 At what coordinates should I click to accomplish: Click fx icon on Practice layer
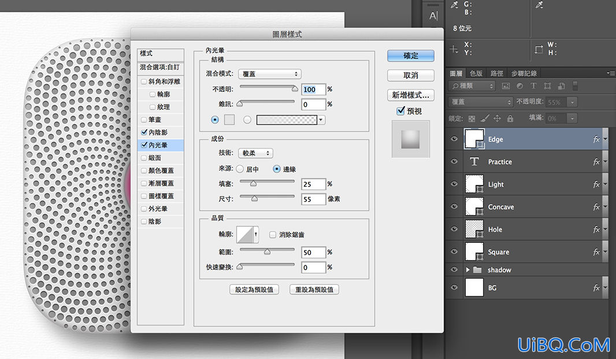coord(596,162)
